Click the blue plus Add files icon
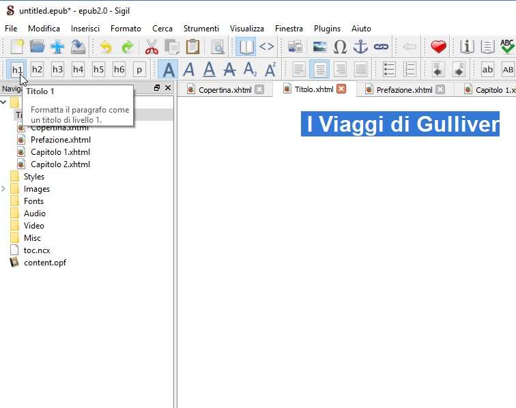The width and height of the screenshot is (516, 408). tap(57, 46)
